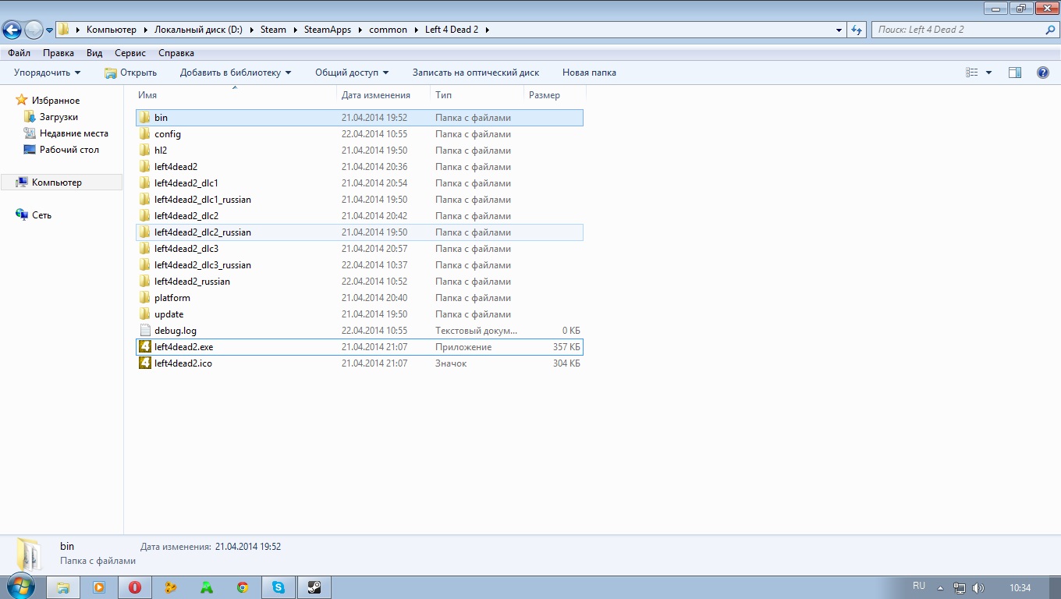Image resolution: width=1061 pixels, height=599 pixels.
Task: Click the Новая папка button
Action: [589, 73]
